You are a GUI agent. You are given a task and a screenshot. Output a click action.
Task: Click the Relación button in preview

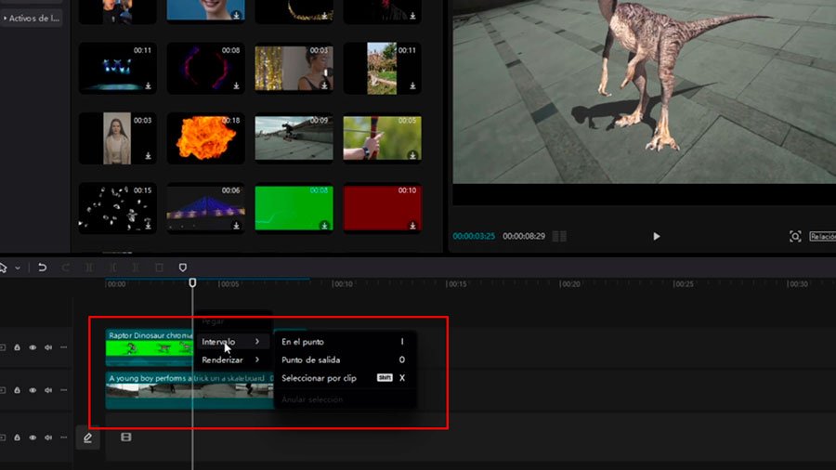[x=823, y=236]
